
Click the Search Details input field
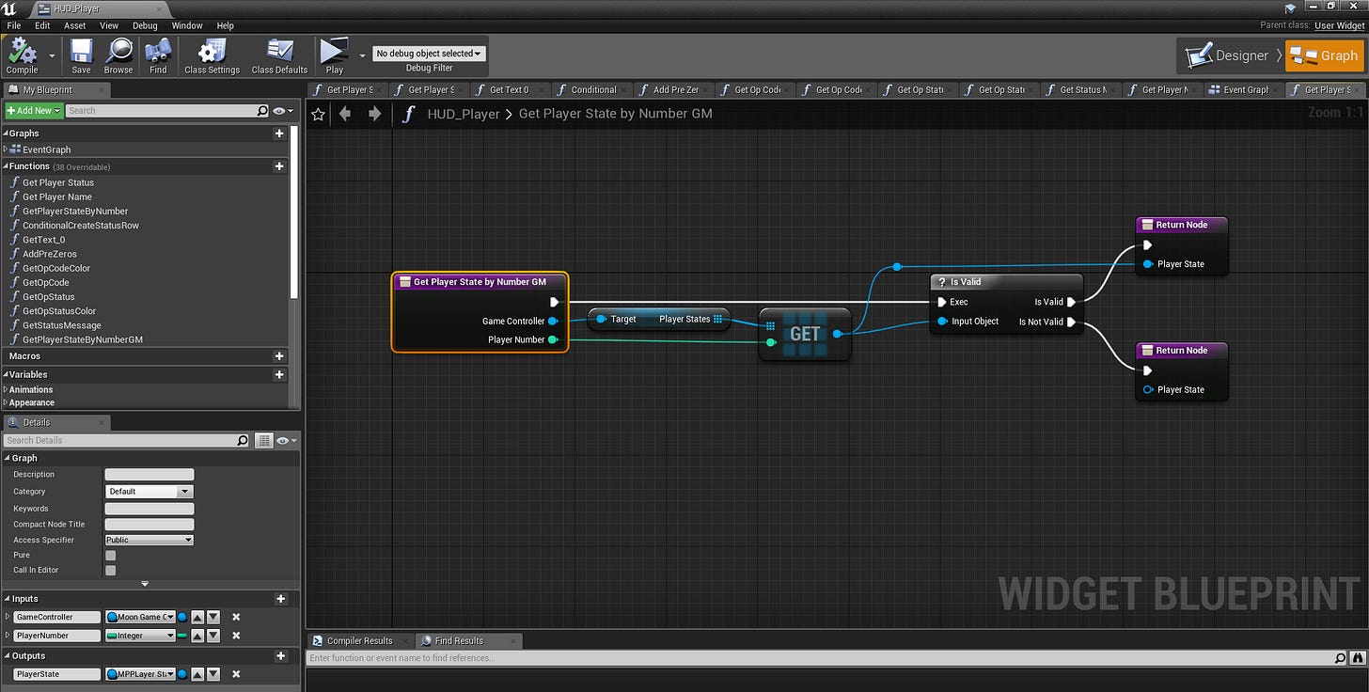(x=119, y=440)
